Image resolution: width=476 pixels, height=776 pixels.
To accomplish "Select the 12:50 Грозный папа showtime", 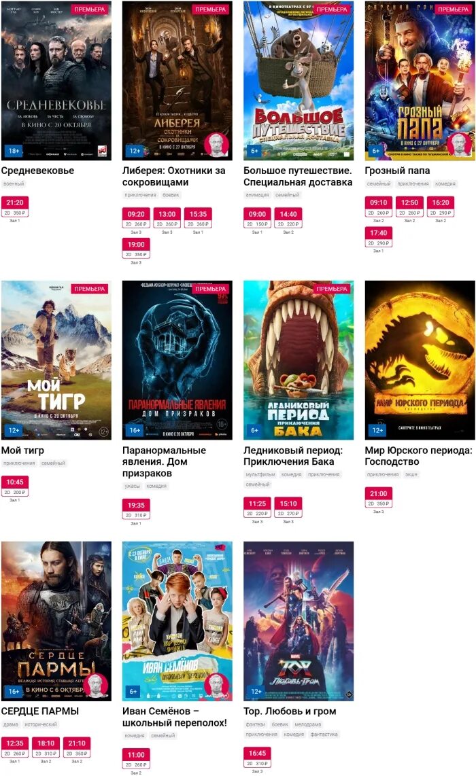I will pos(409,207).
